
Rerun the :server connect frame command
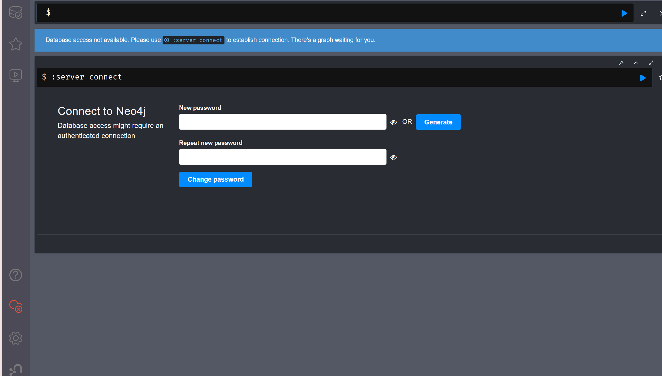pos(643,78)
